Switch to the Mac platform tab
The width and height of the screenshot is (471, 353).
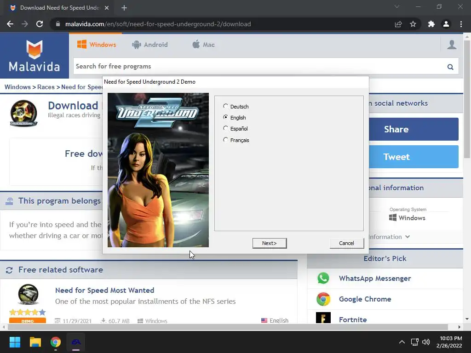[x=203, y=45]
